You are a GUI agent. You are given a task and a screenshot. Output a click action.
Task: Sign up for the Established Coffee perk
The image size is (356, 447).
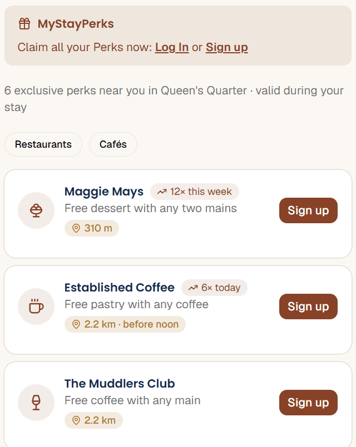pos(308,307)
